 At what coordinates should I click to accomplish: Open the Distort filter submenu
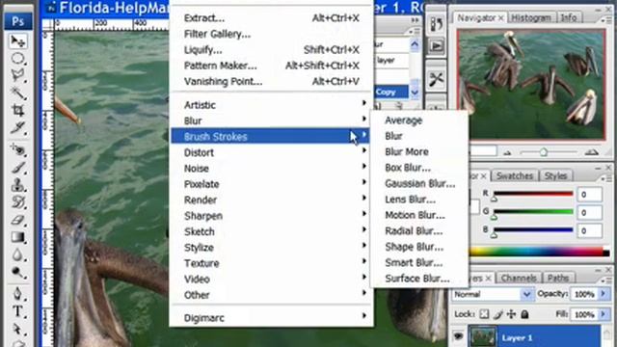[x=270, y=152]
